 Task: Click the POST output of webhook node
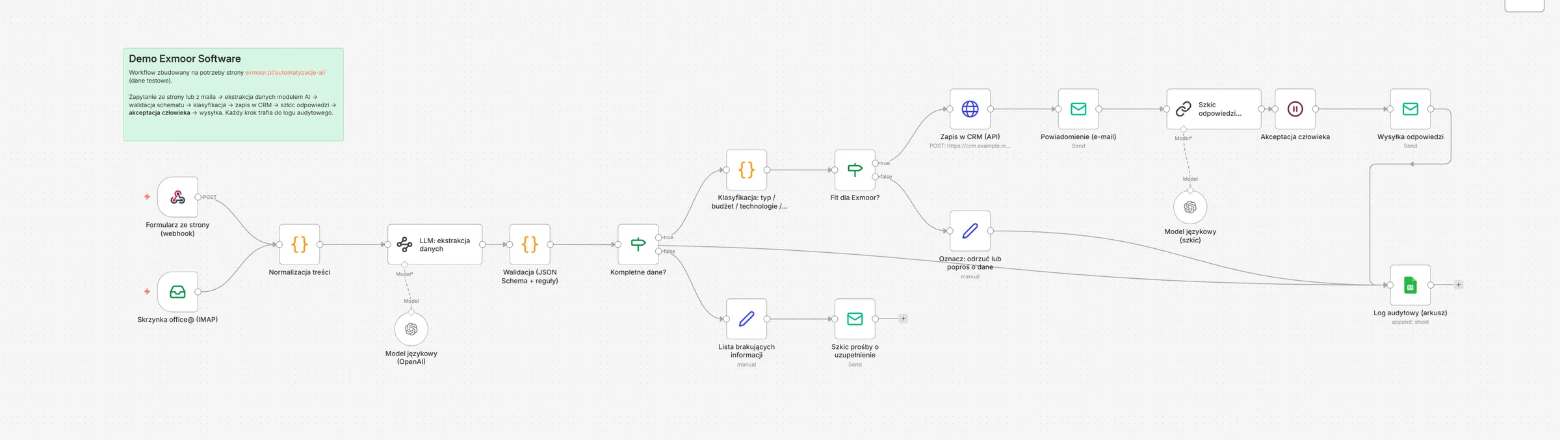point(198,197)
